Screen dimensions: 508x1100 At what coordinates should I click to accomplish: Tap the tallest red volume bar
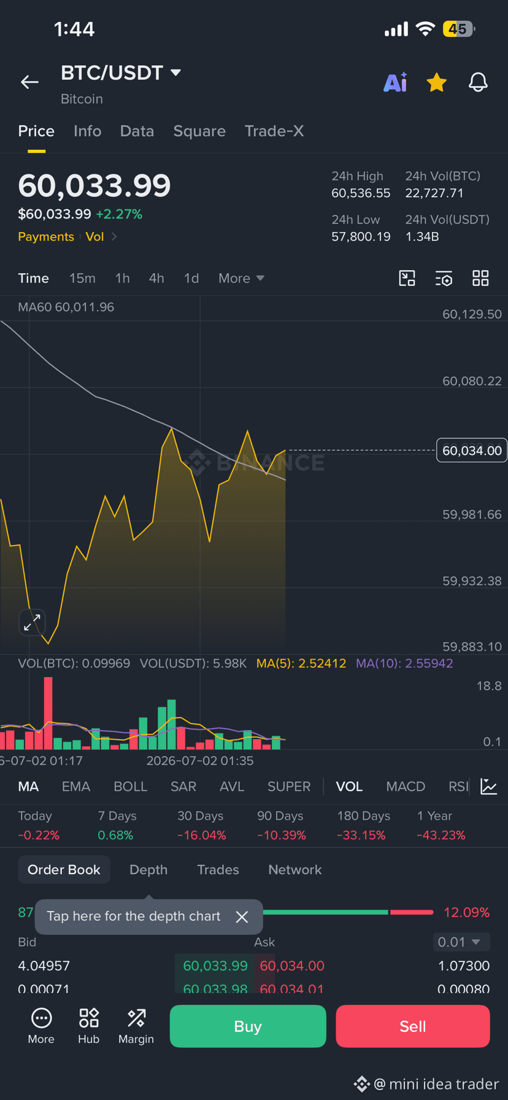[x=48, y=713]
